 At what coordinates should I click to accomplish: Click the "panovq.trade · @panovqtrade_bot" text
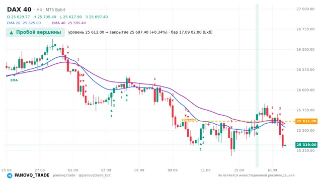(82, 175)
